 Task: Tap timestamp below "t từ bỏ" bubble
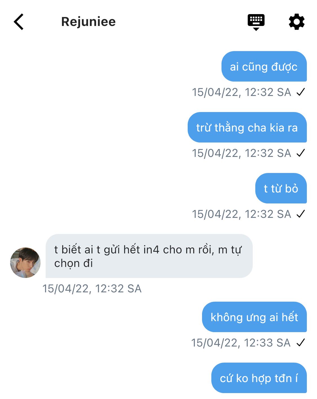coord(241,214)
